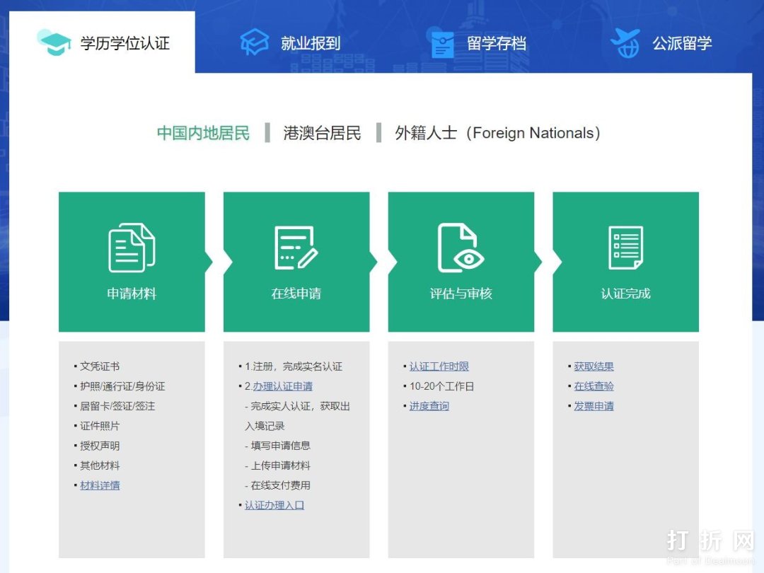Click the 发票申请 invoice link

coord(594,406)
